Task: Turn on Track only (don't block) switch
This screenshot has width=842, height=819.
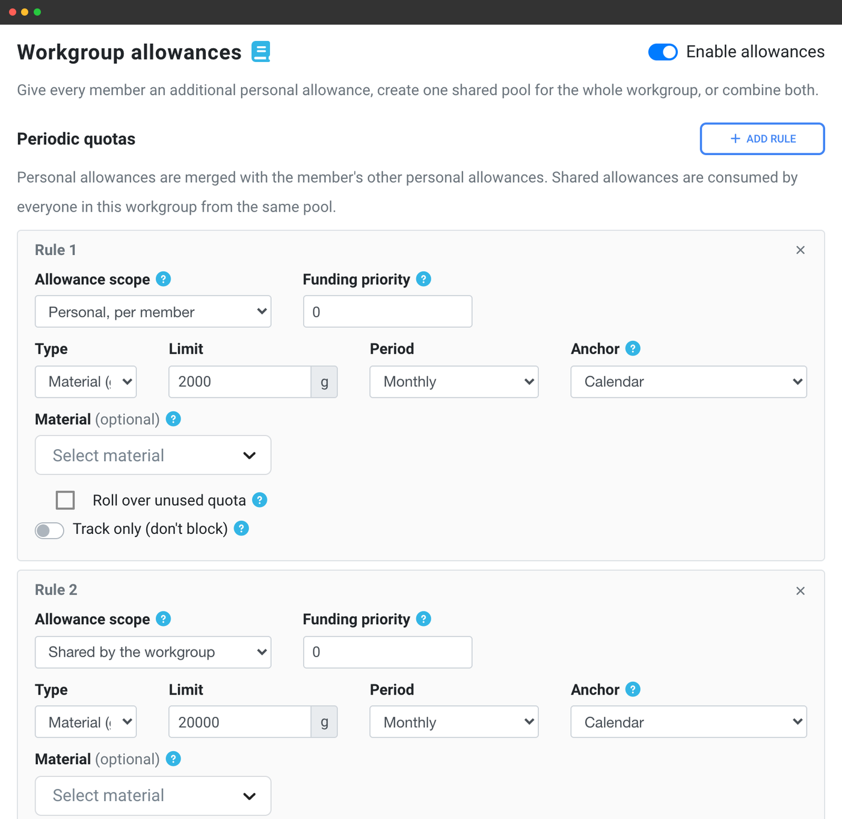Action: pos(49,530)
